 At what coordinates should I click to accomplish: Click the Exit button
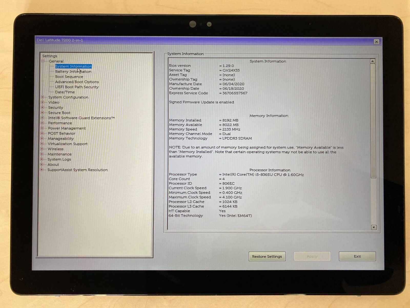[357, 256]
